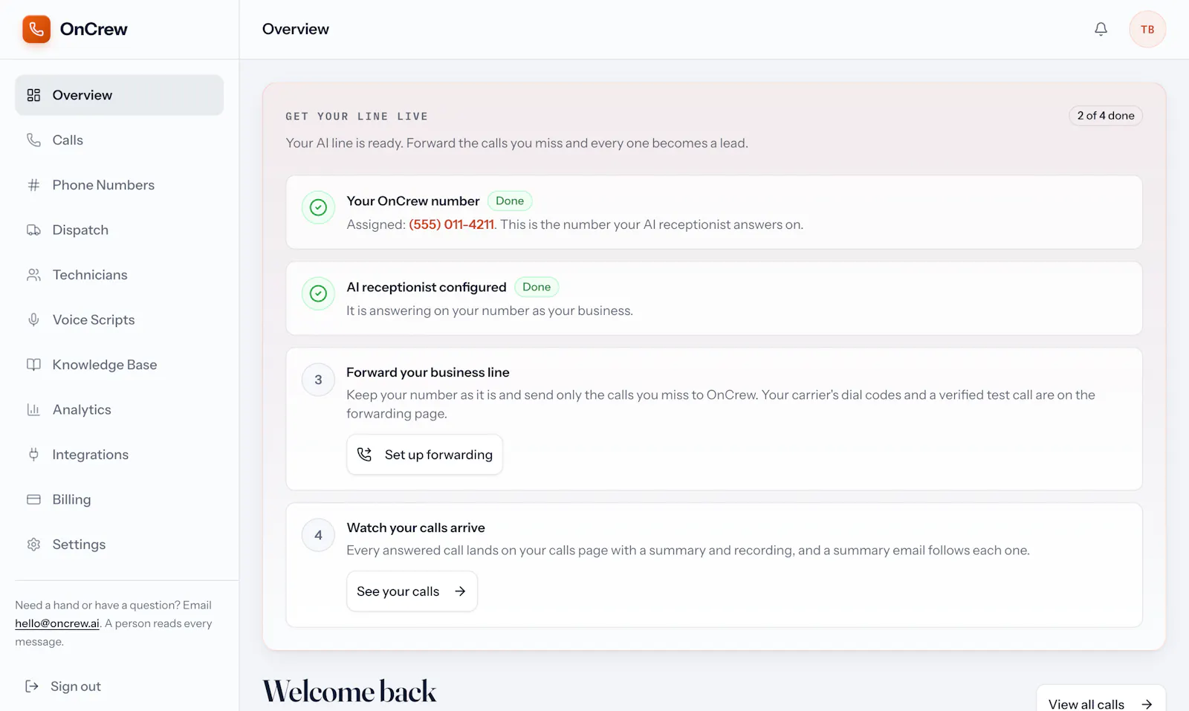Click 'It is answering on your number' text
This screenshot has height=711, width=1189.
pyautogui.click(x=490, y=311)
